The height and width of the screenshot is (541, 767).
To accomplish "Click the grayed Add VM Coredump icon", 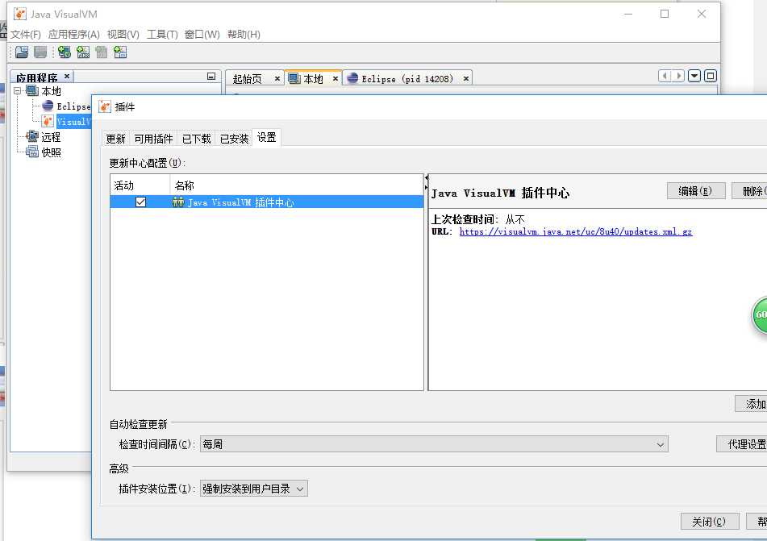I will (102, 52).
